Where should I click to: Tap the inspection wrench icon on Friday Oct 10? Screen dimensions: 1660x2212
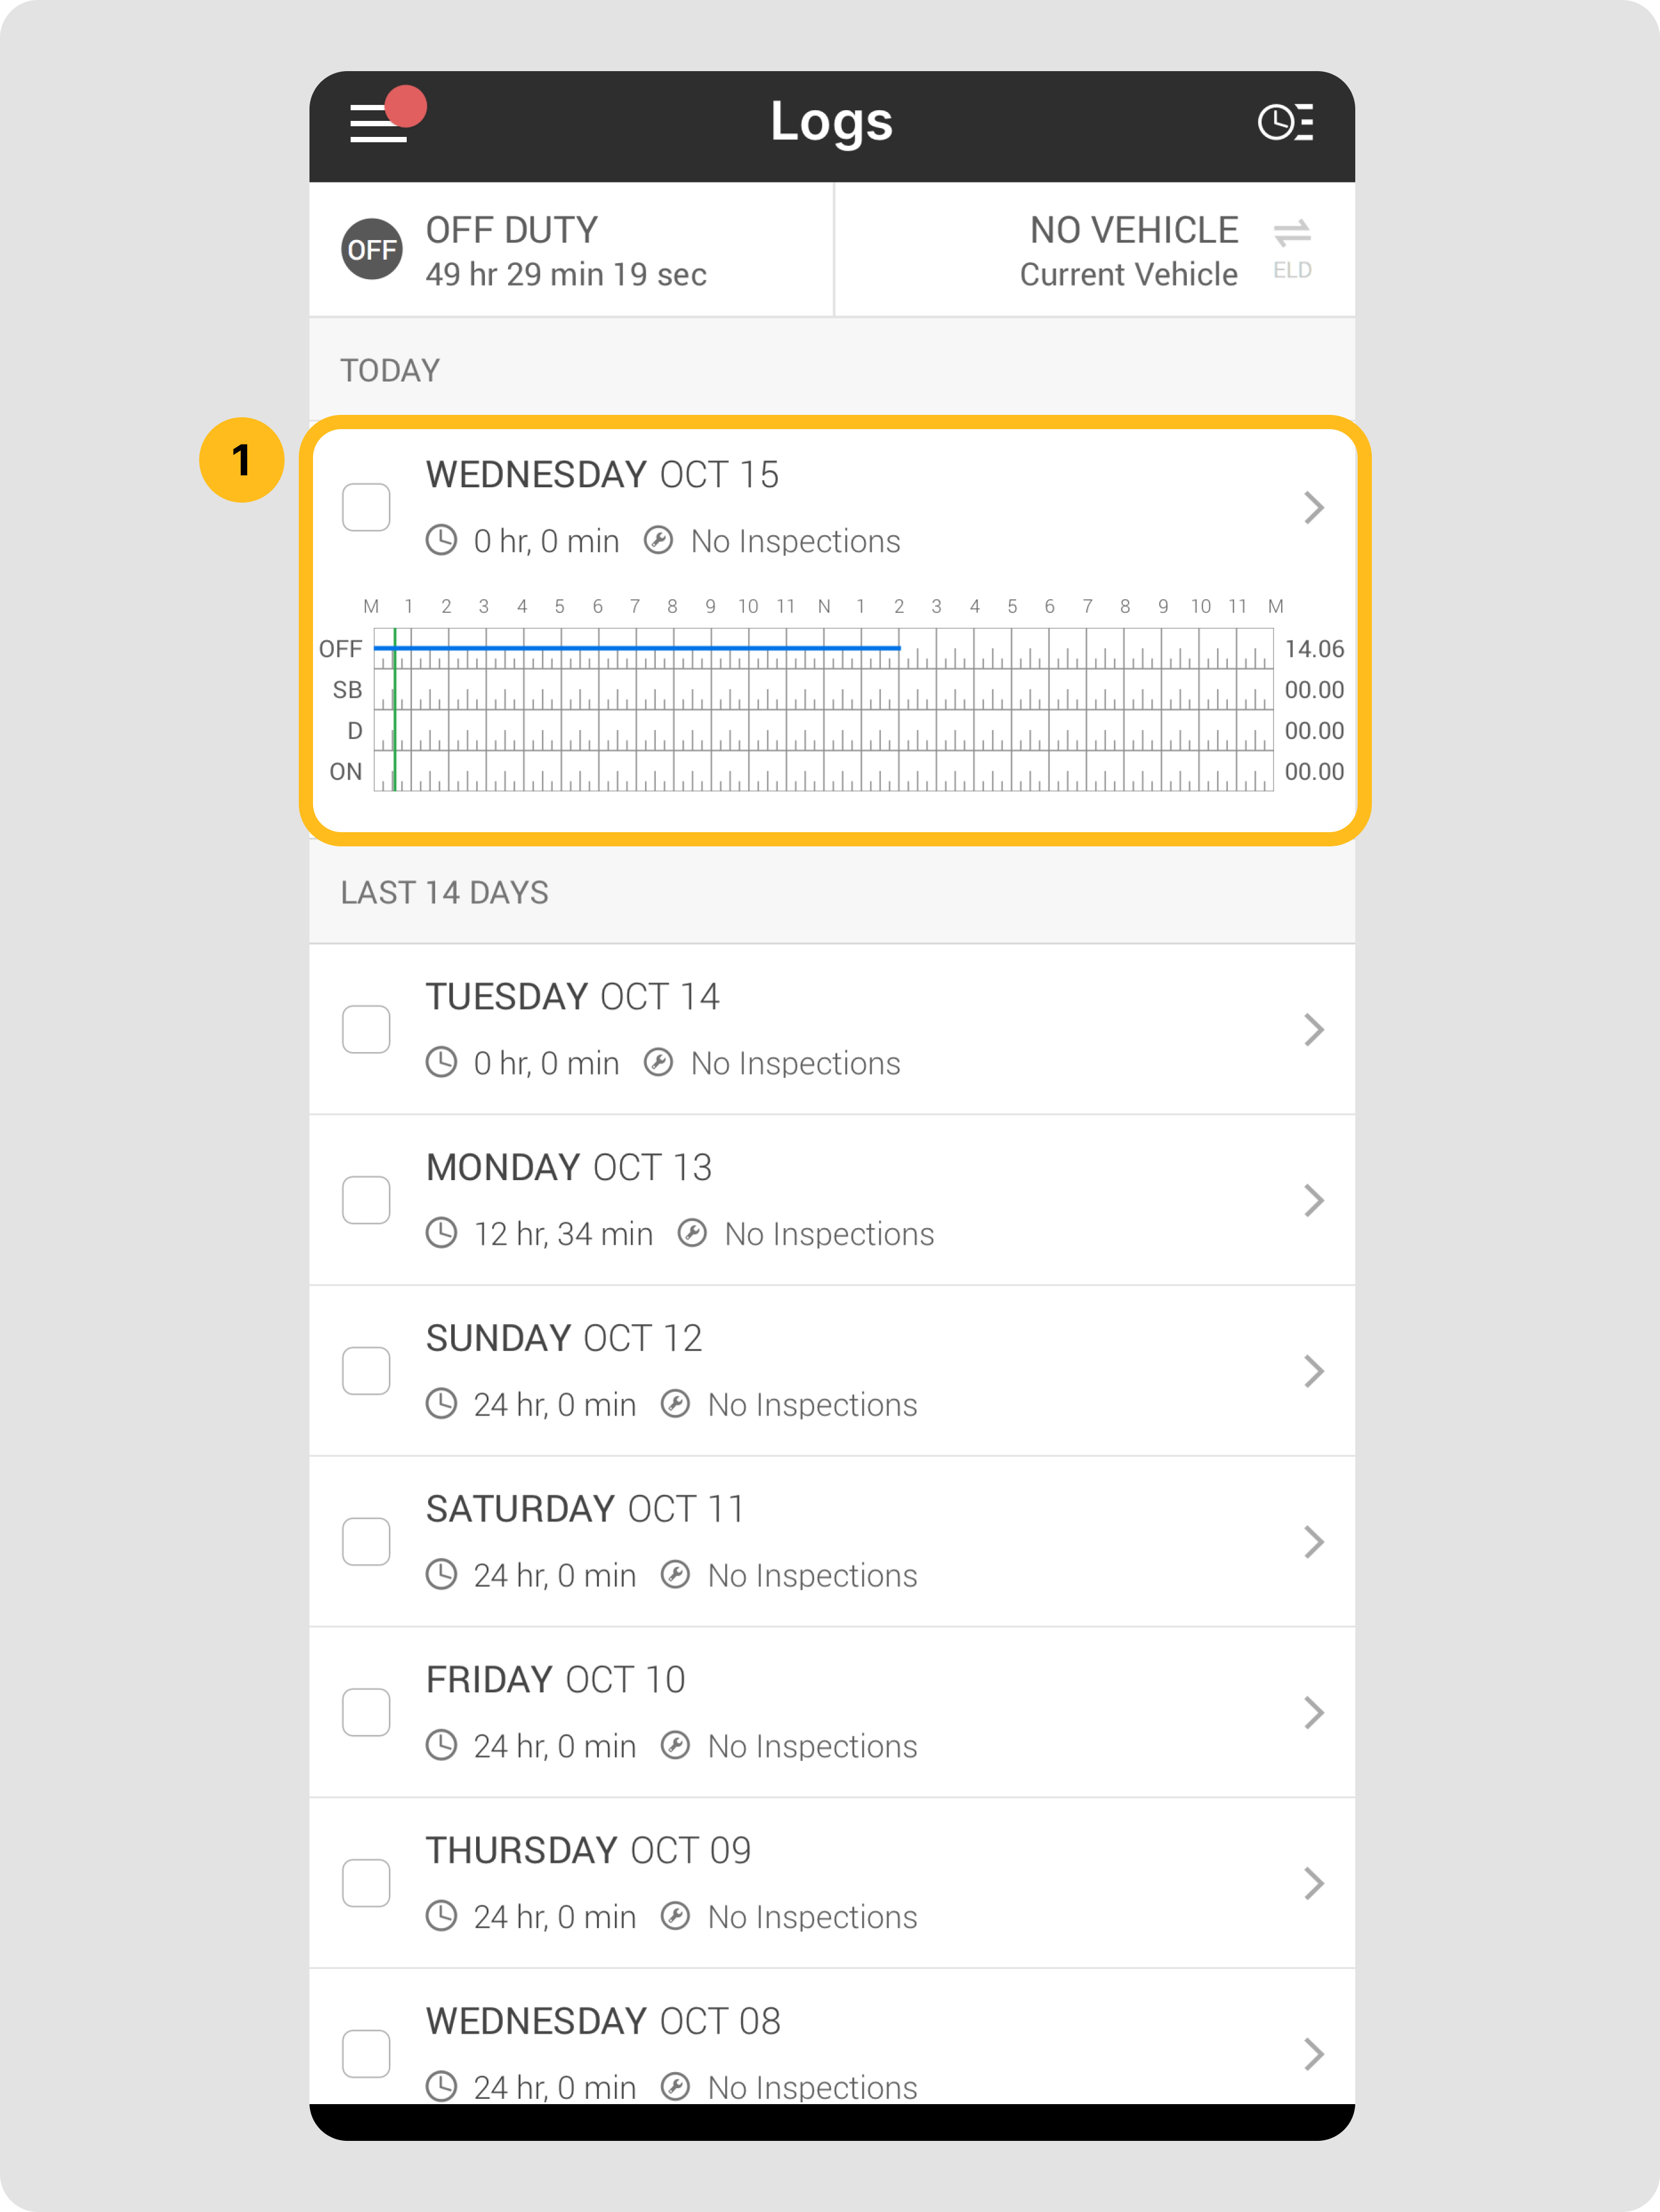coord(675,1745)
